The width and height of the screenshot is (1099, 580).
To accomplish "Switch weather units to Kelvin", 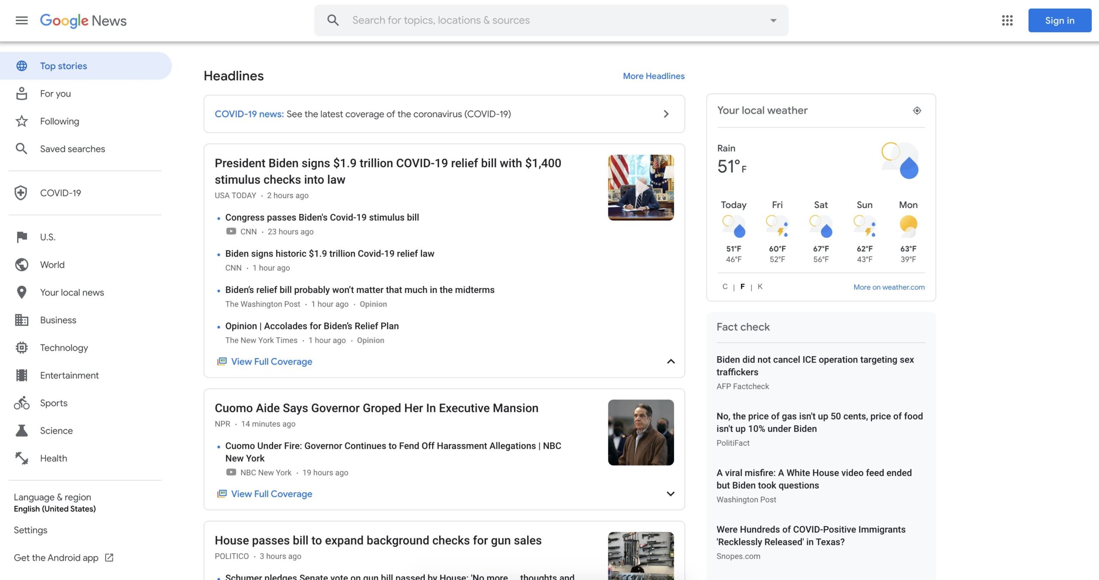I will click(760, 287).
